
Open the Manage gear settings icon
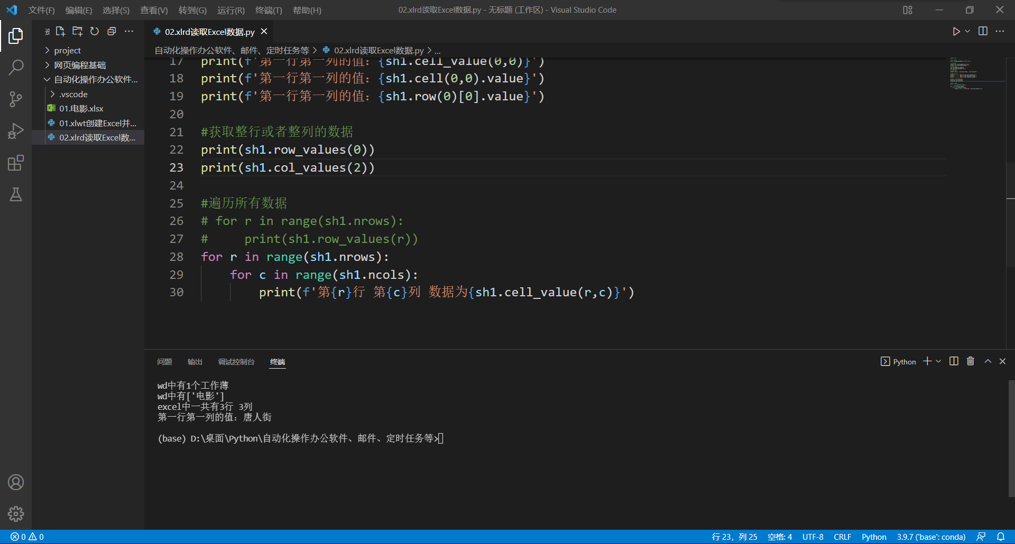coord(16,513)
